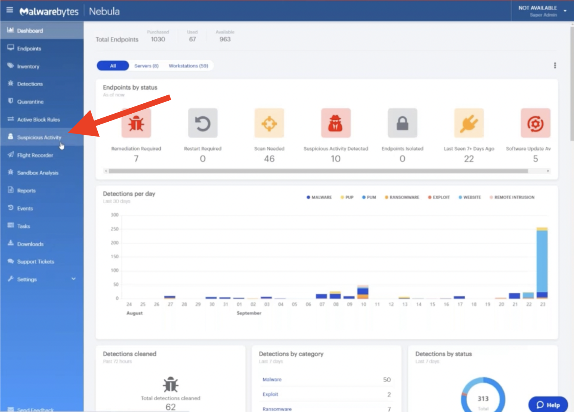
Task: Toggle the PUM legend series
Action: tap(369, 197)
